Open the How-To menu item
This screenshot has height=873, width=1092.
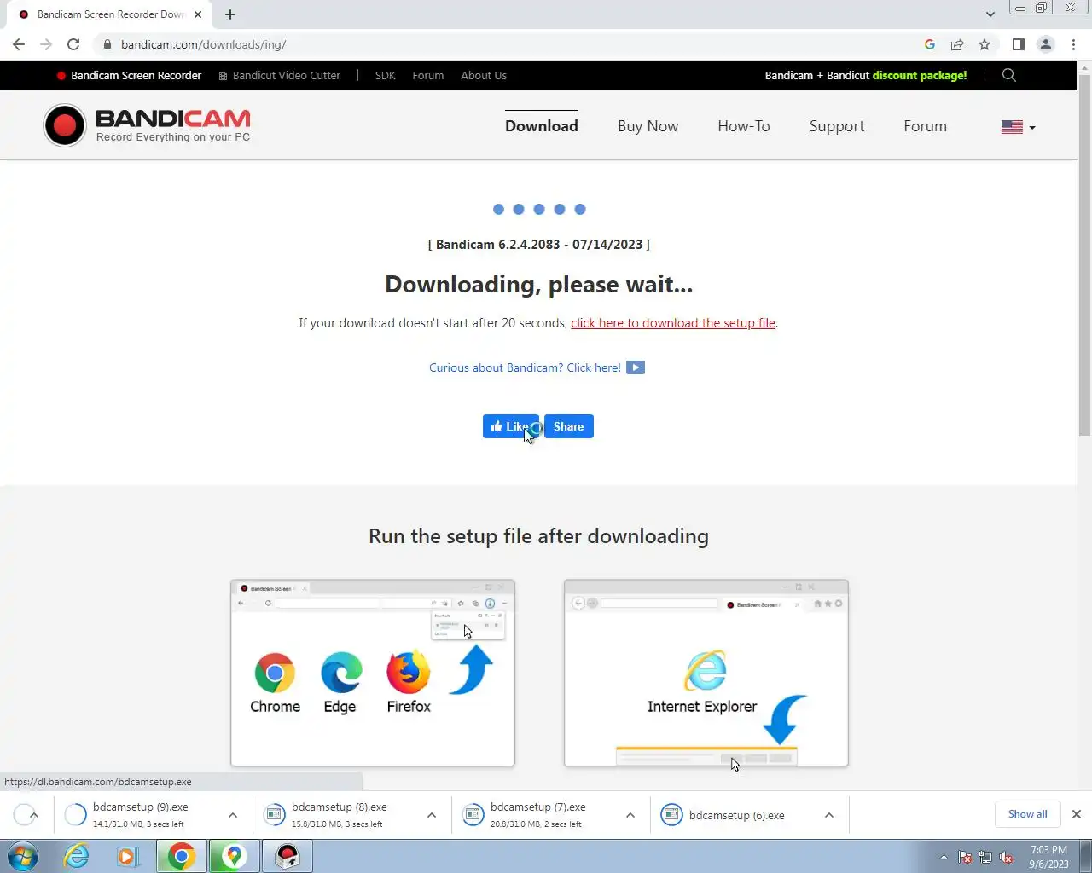(x=744, y=126)
